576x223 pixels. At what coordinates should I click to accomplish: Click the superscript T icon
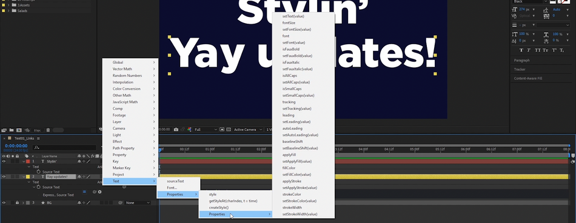tap(554, 50)
